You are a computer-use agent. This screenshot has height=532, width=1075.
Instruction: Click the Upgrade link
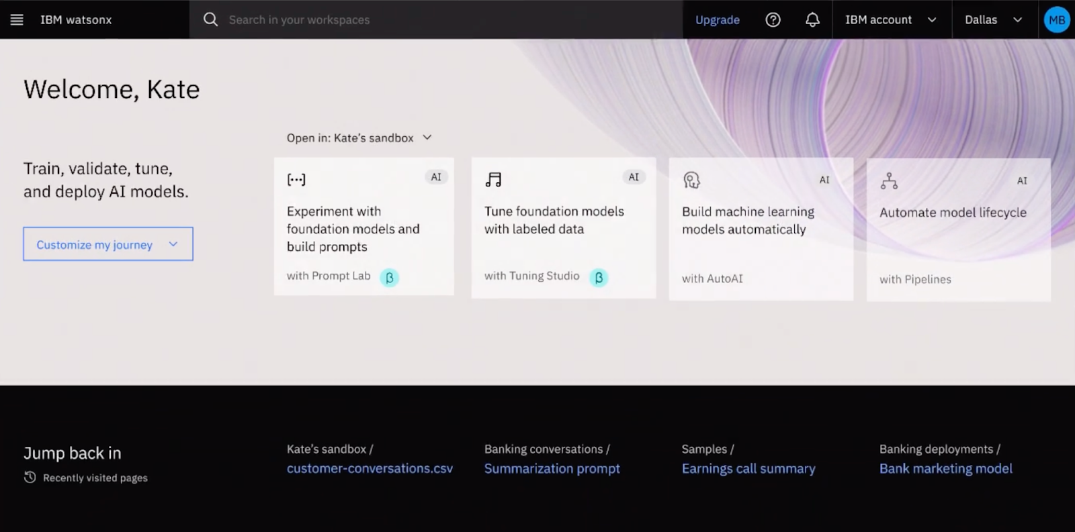(x=718, y=19)
